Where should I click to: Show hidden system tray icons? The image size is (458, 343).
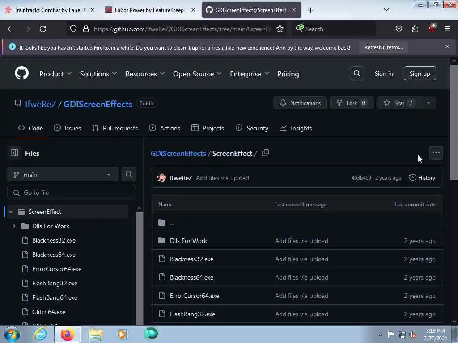click(x=380, y=335)
